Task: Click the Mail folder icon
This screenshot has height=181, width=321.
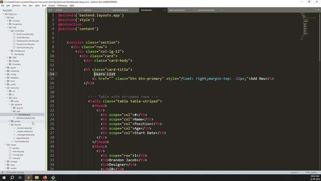Action: (x=10, y=58)
